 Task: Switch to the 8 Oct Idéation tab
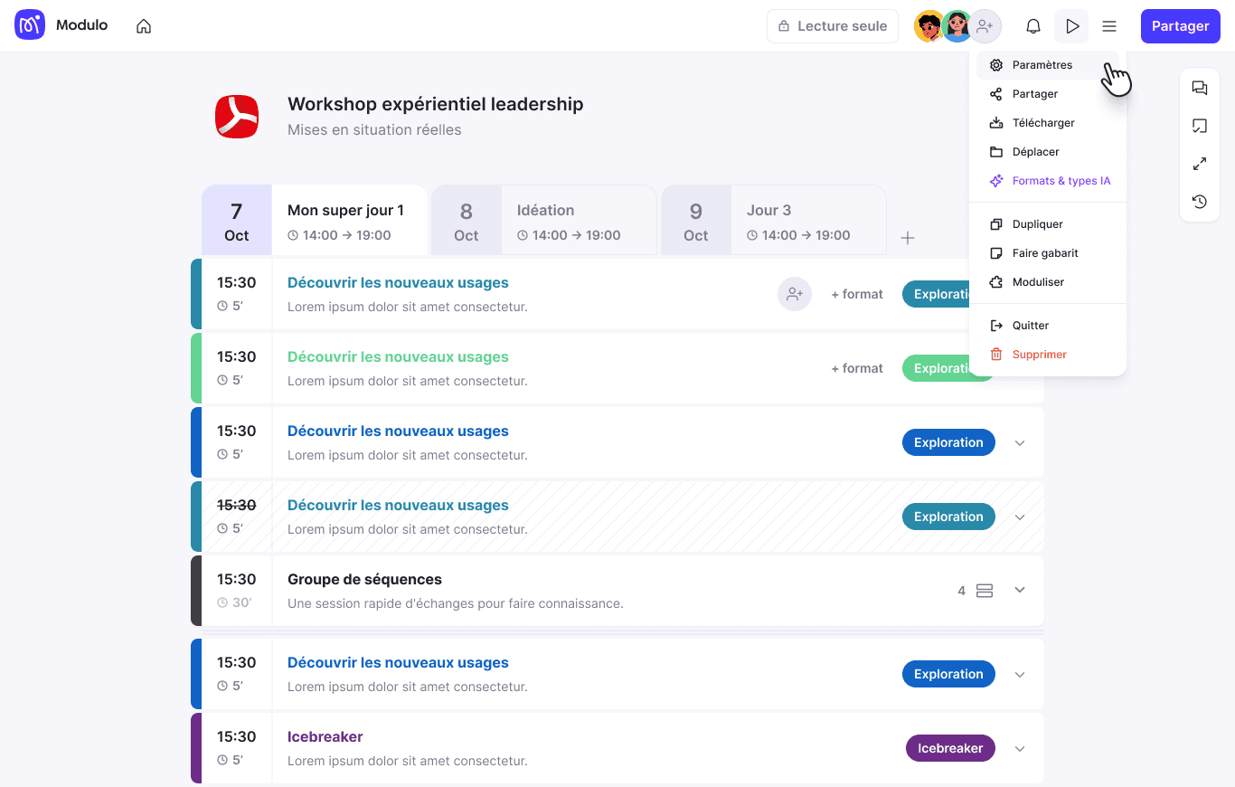[x=544, y=222]
